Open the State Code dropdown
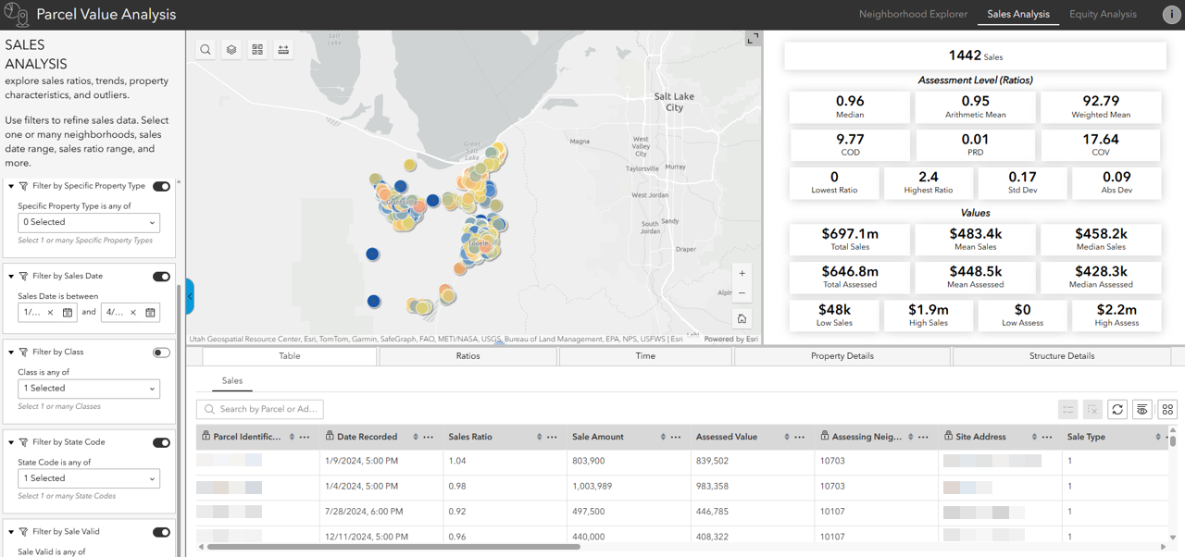Viewport: 1185px width, 557px height. click(x=88, y=478)
